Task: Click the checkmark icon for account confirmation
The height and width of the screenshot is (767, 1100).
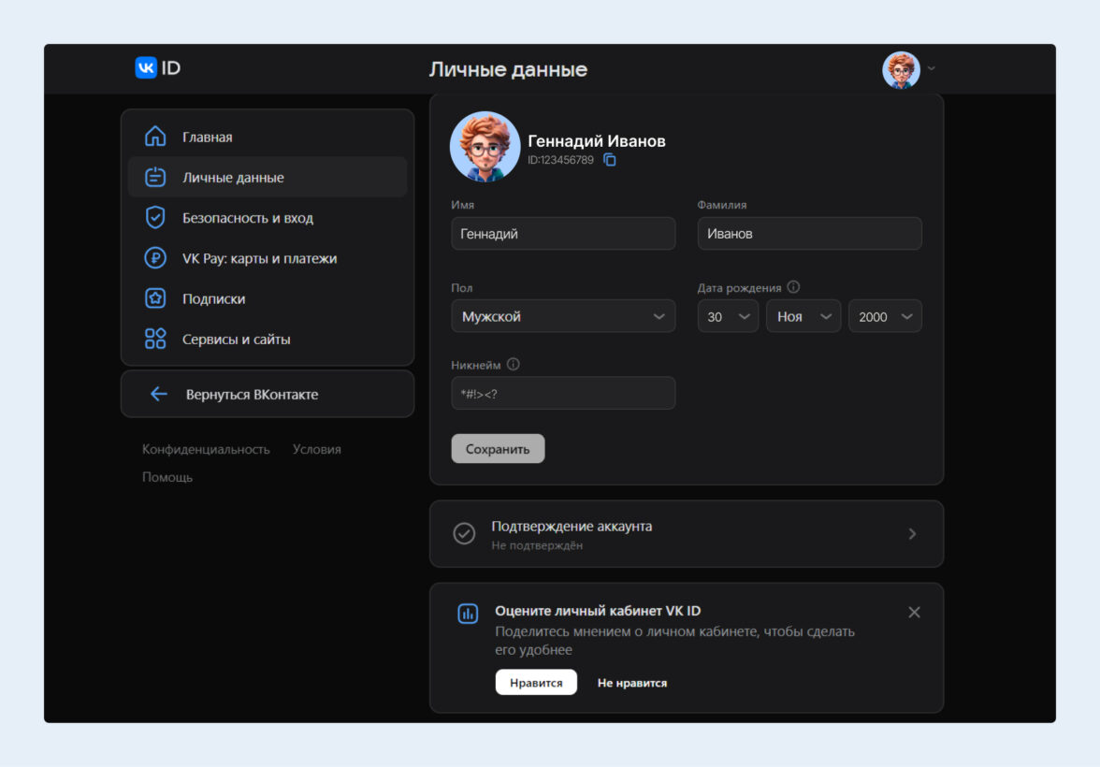Action: coord(464,533)
